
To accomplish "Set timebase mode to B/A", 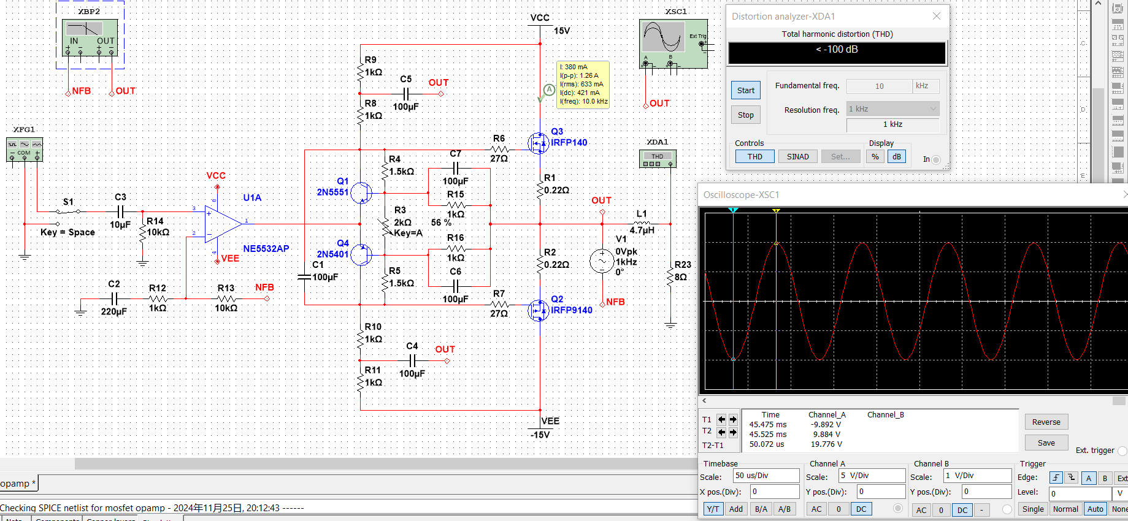I will point(761,509).
